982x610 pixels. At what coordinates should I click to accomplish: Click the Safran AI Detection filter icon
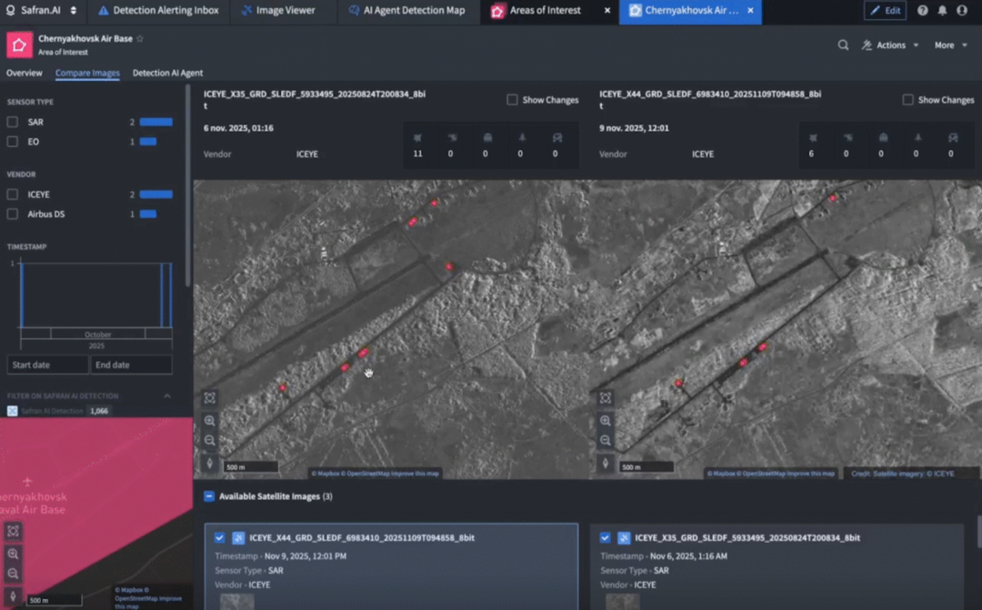(13, 411)
